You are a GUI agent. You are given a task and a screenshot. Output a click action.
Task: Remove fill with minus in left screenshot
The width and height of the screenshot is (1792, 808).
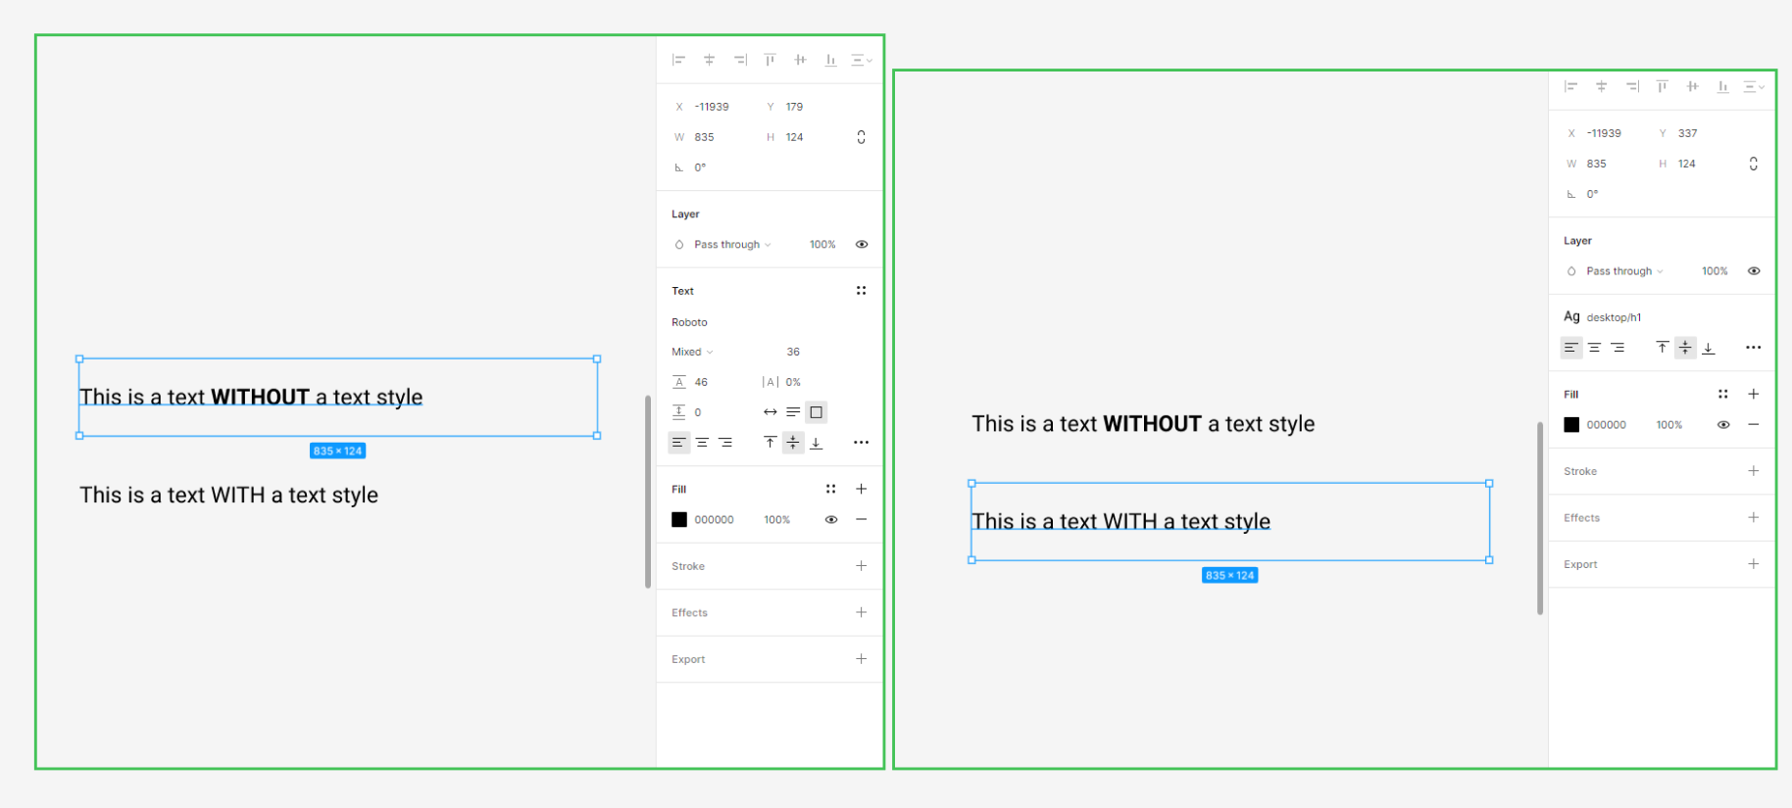click(x=862, y=520)
